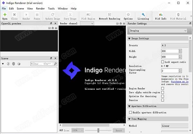Click the Reset zoom button

[118, 130]
